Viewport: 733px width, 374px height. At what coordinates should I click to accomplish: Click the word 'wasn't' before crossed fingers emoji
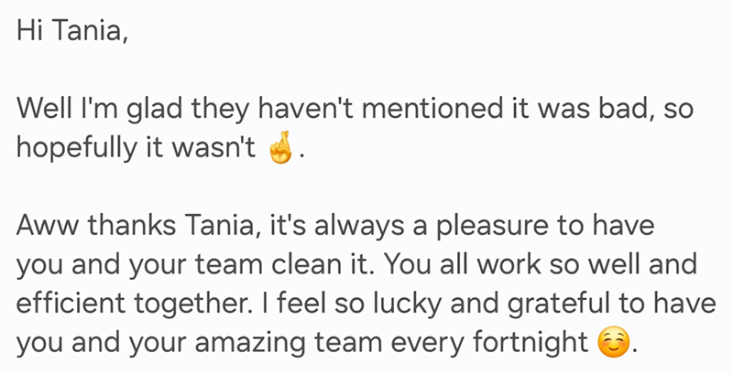point(213,148)
